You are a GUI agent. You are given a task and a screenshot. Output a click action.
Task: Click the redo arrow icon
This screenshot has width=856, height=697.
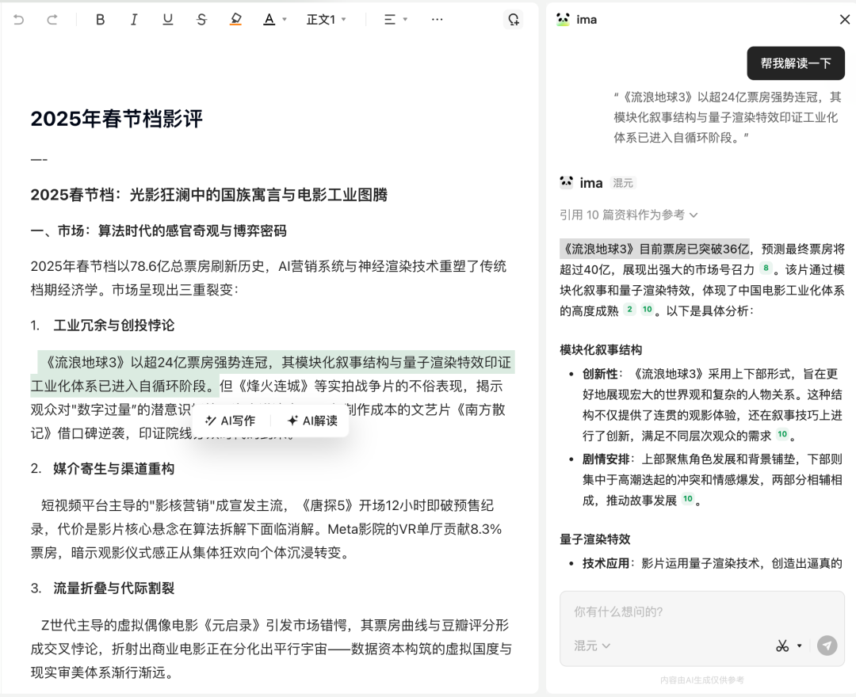coord(52,19)
